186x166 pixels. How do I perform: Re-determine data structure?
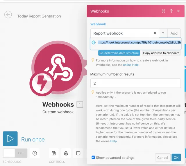pos(119,53)
